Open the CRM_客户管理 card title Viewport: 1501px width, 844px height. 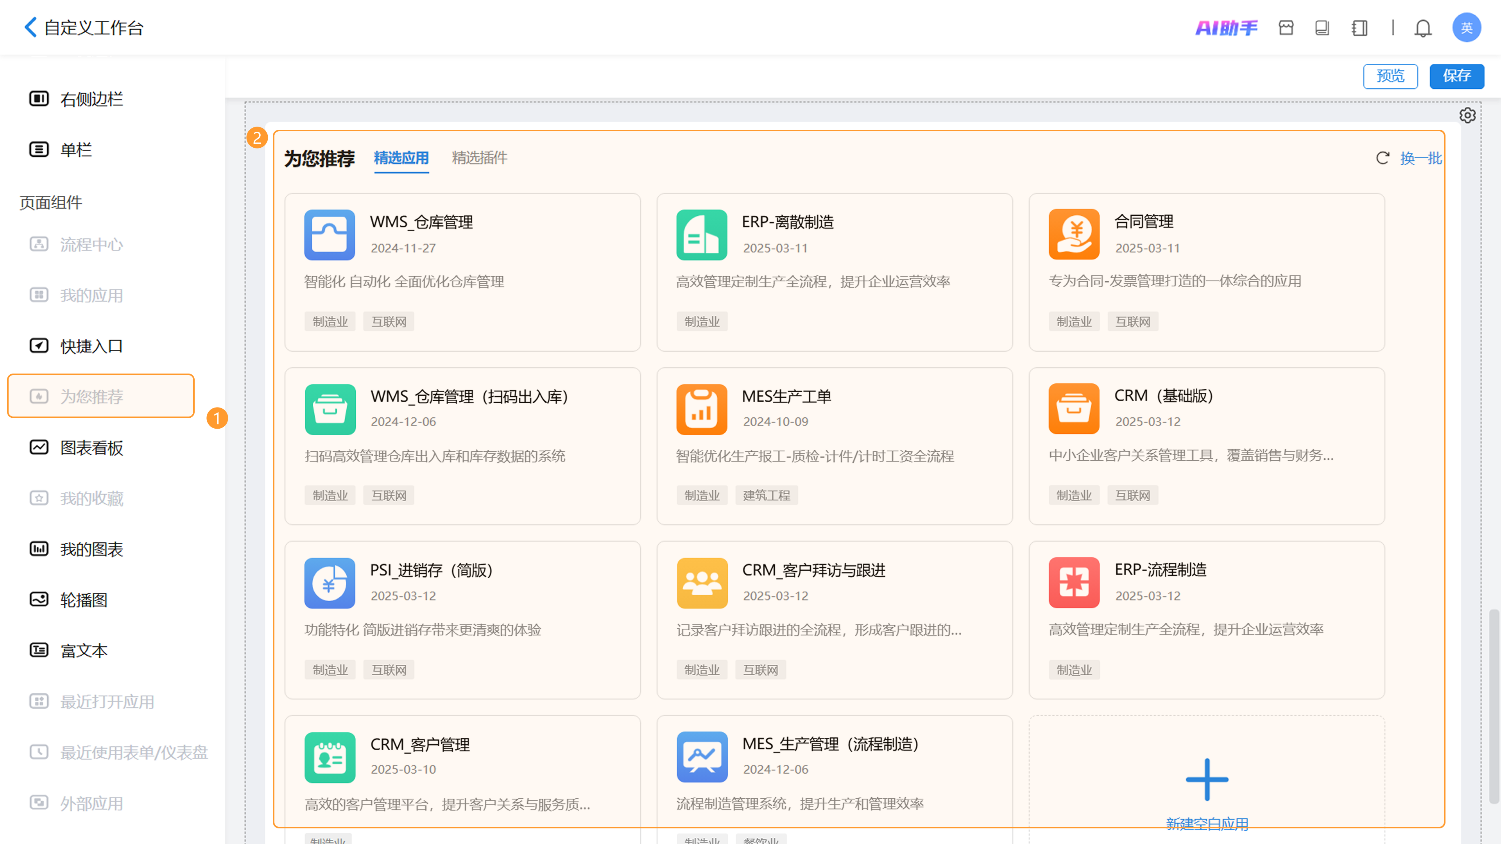pyautogui.click(x=420, y=744)
